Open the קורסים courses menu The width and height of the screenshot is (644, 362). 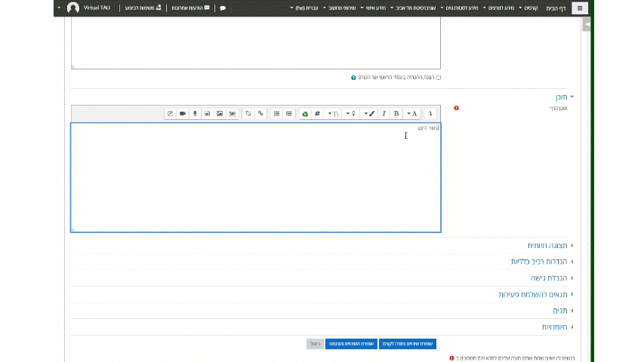pyautogui.click(x=528, y=8)
